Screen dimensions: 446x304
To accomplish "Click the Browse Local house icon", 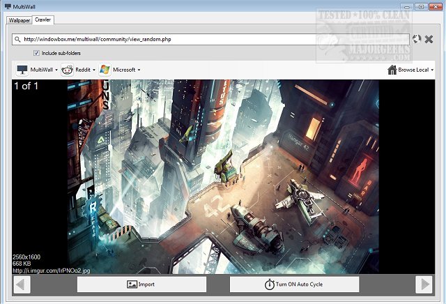I will click(392, 70).
